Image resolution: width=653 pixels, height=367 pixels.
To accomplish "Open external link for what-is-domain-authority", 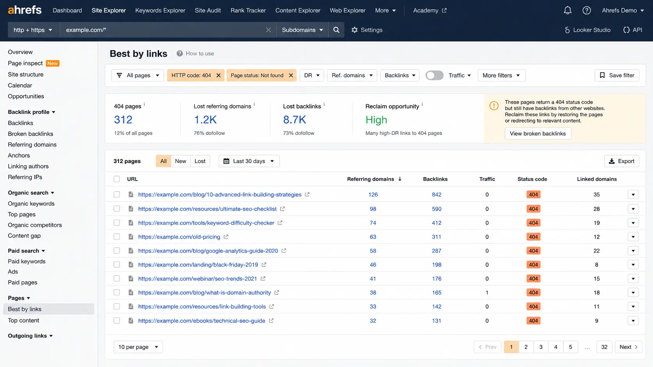I will (x=277, y=293).
